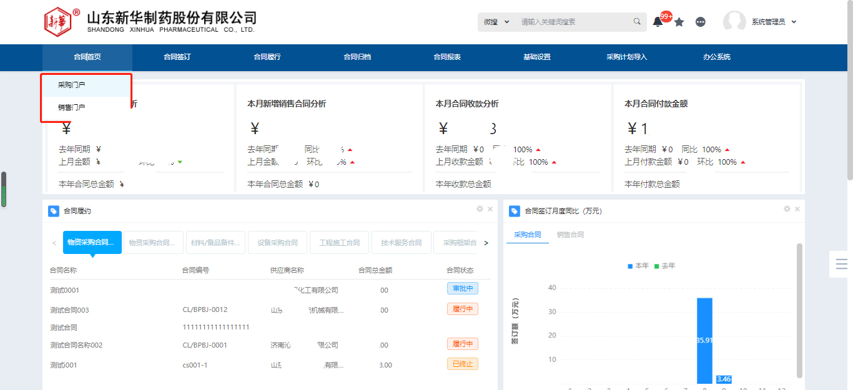
Task: Open the 办公系统 menu
Action: [x=717, y=57]
